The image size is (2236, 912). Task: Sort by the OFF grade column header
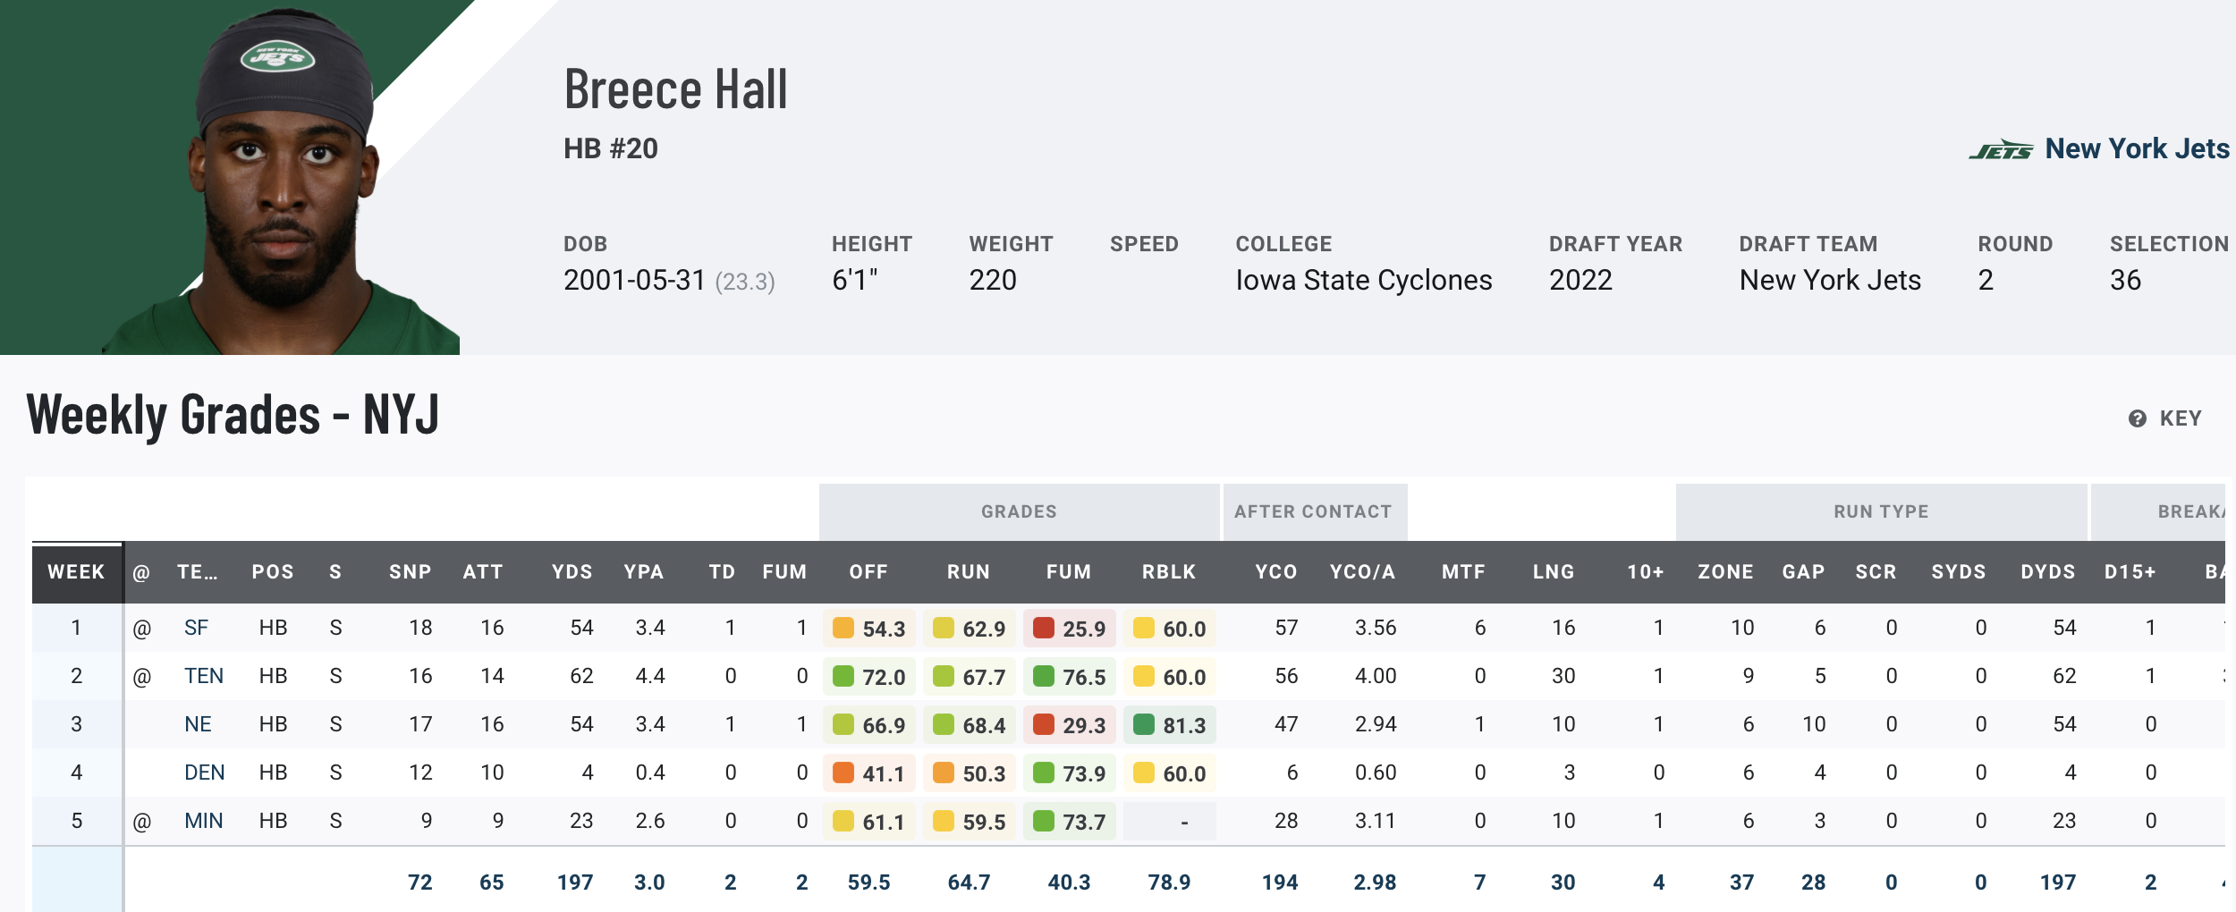click(868, 572)
